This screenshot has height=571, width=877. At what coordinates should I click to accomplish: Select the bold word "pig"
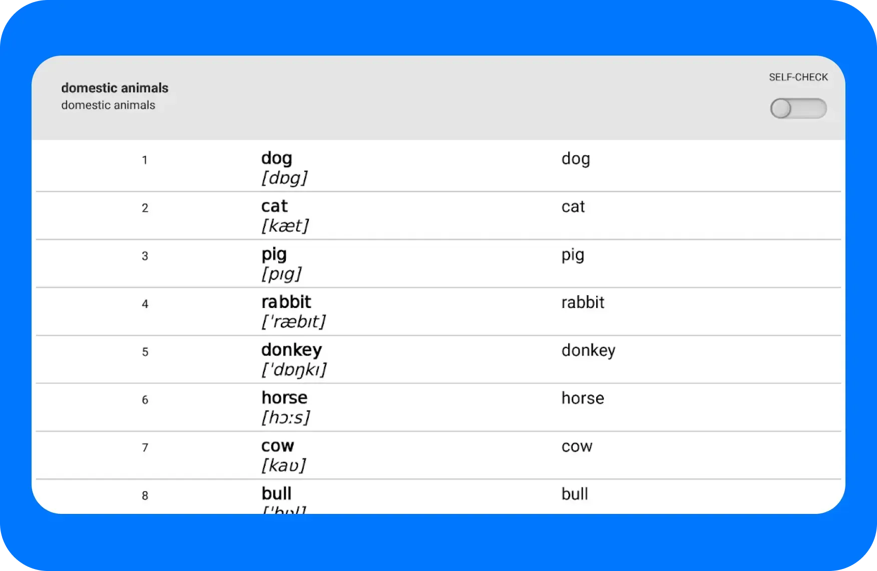pyautogui.click(x=274, y=254)
